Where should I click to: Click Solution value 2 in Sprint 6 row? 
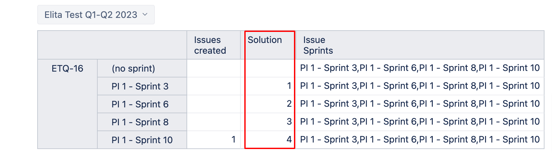tap(289, 104)
